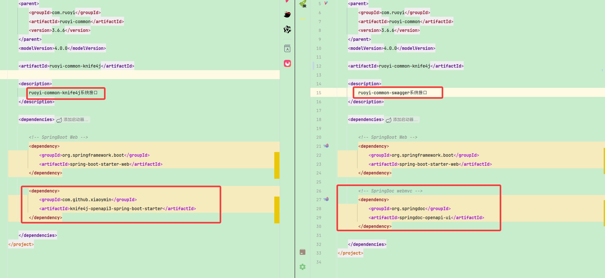Click the yellow dots indicator below the rocket icon
This screenshot has height=278, width=605.
303,18
